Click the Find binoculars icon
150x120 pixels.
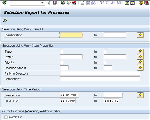coord(88,3)
